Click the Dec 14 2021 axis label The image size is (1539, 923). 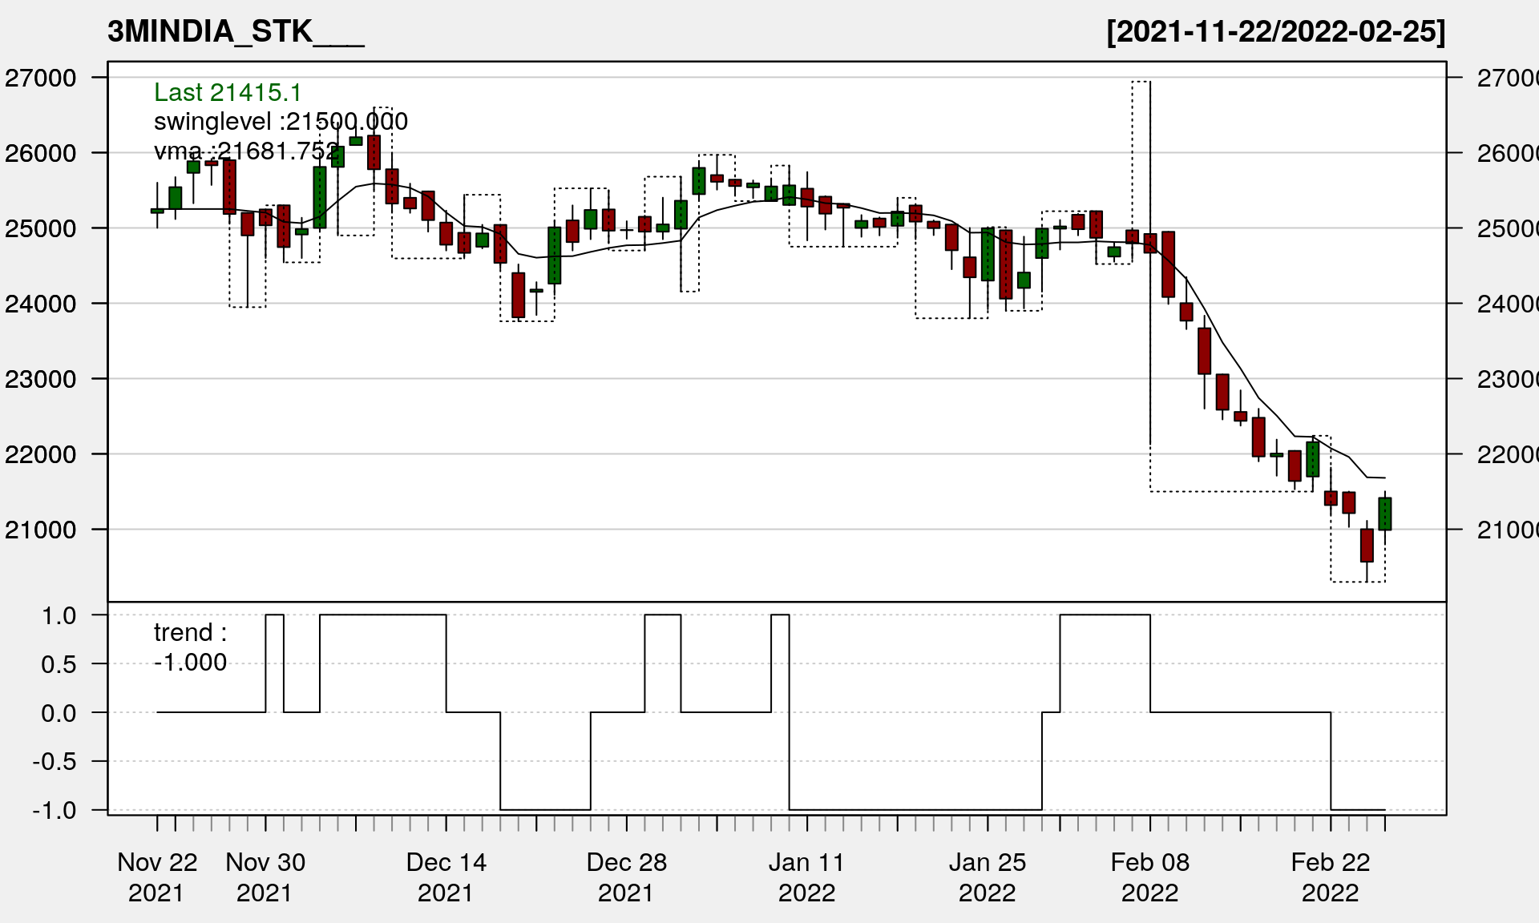tap(446, 877)
